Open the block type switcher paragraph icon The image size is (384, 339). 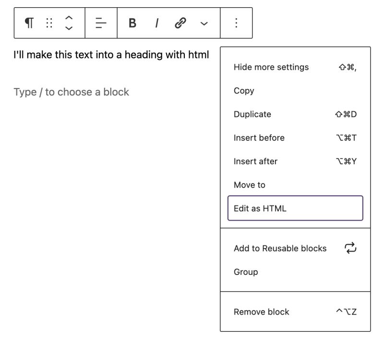pyautogui.click(x=28, y=23)
